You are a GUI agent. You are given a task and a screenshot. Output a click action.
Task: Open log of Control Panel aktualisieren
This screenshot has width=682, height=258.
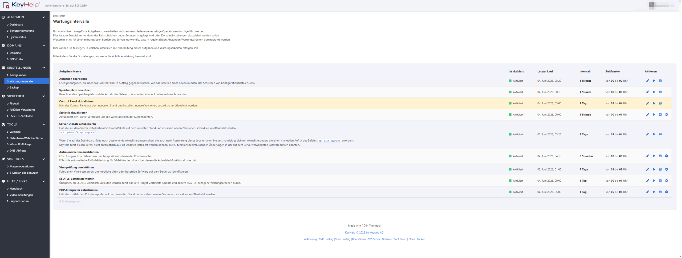660,103
